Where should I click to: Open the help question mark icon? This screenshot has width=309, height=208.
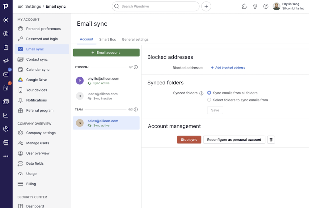click(x=265, y=6)
